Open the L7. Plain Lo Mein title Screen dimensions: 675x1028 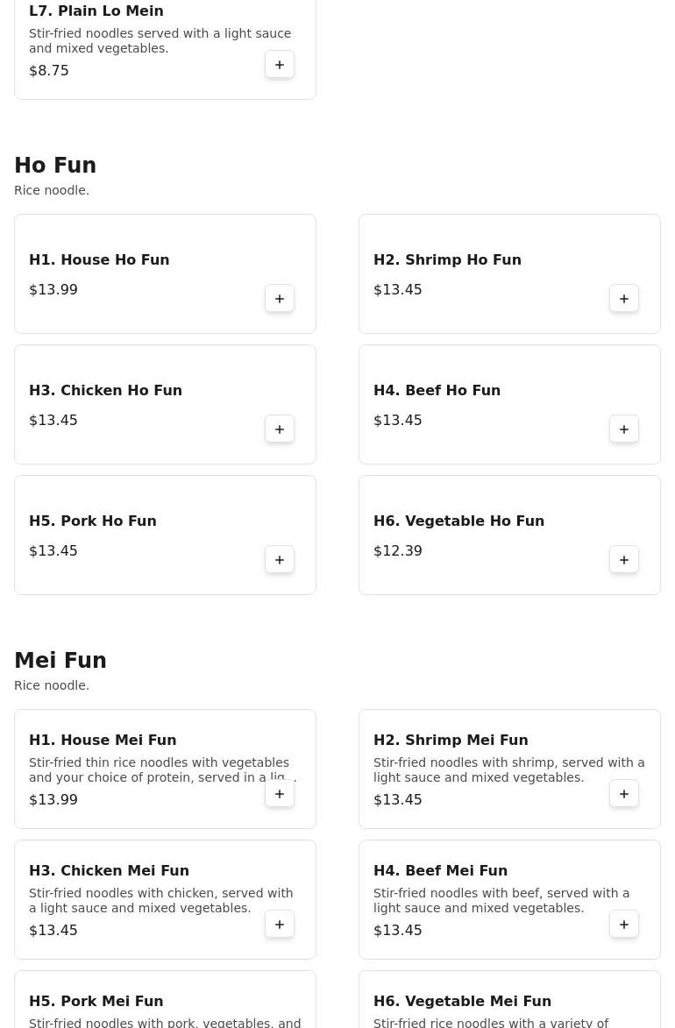pos(96,11)
